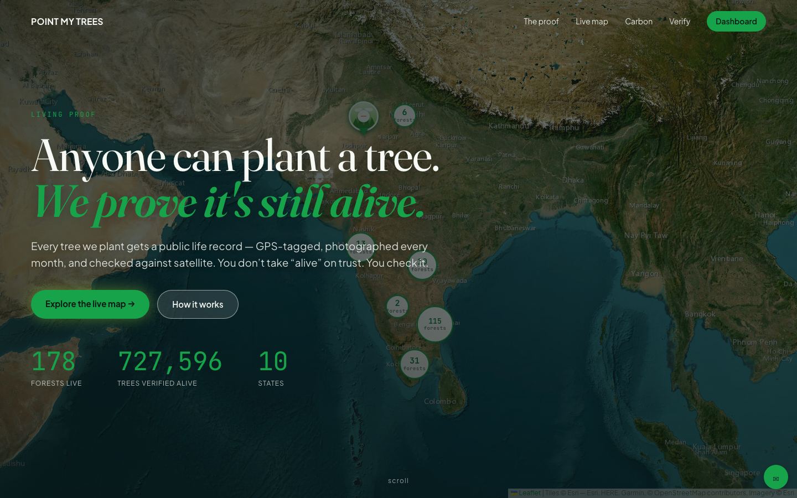797x498 pixels.
Task: Open the mail chat bubble icon
Action: pyautogui.click(x=775, y=477)
